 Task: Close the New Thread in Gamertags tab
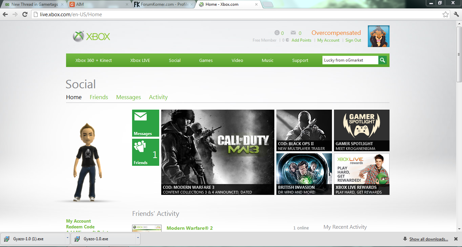(62, 4)
